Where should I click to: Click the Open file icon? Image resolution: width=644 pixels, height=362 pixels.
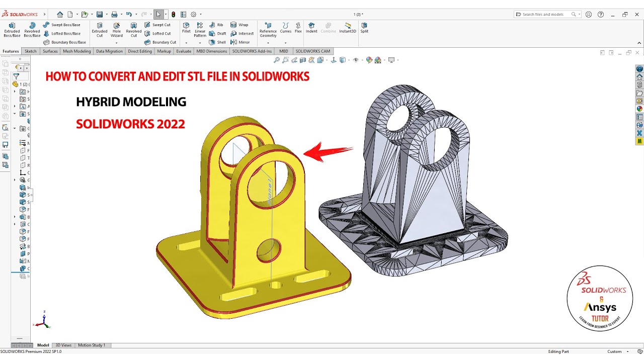(x=85, y=15)
